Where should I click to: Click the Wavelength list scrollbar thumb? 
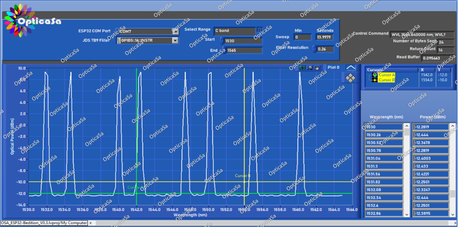tap(406, 132)
